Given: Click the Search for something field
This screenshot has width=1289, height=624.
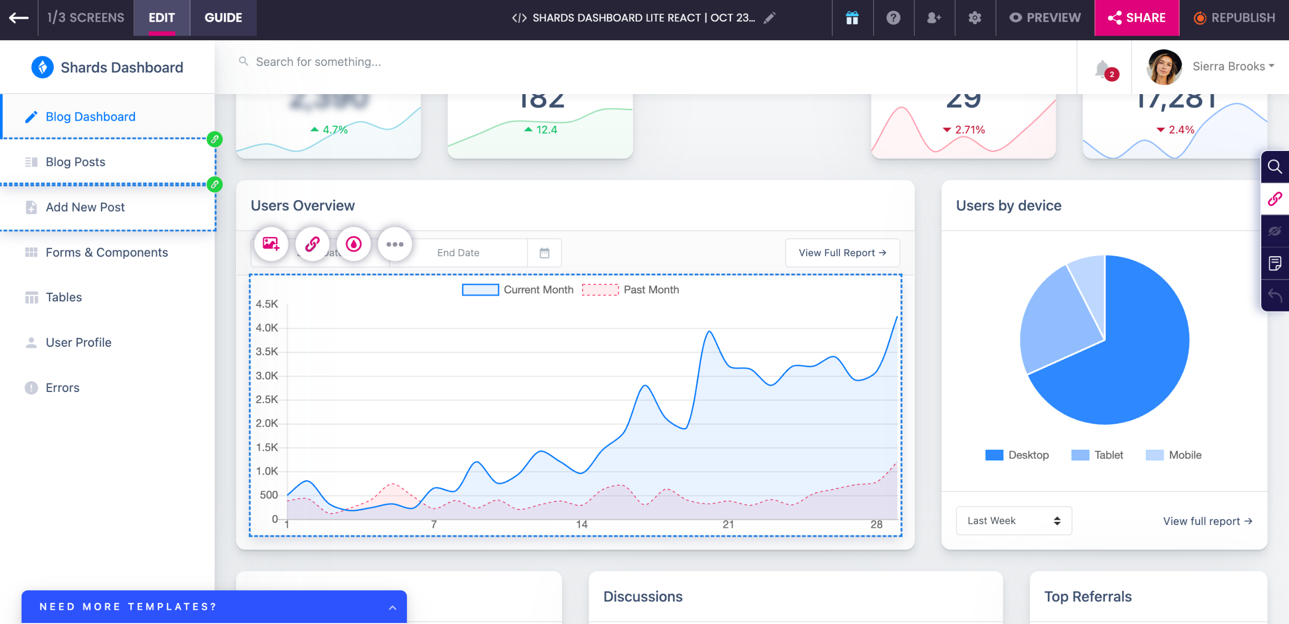Looking at the screenshot, I should coord(318,61).
